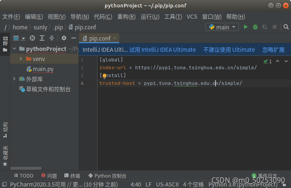Image resolution: width=291 pixels, height=188 pixels.
Task: Click line position 4:40 in status bar
Action: 136,185
